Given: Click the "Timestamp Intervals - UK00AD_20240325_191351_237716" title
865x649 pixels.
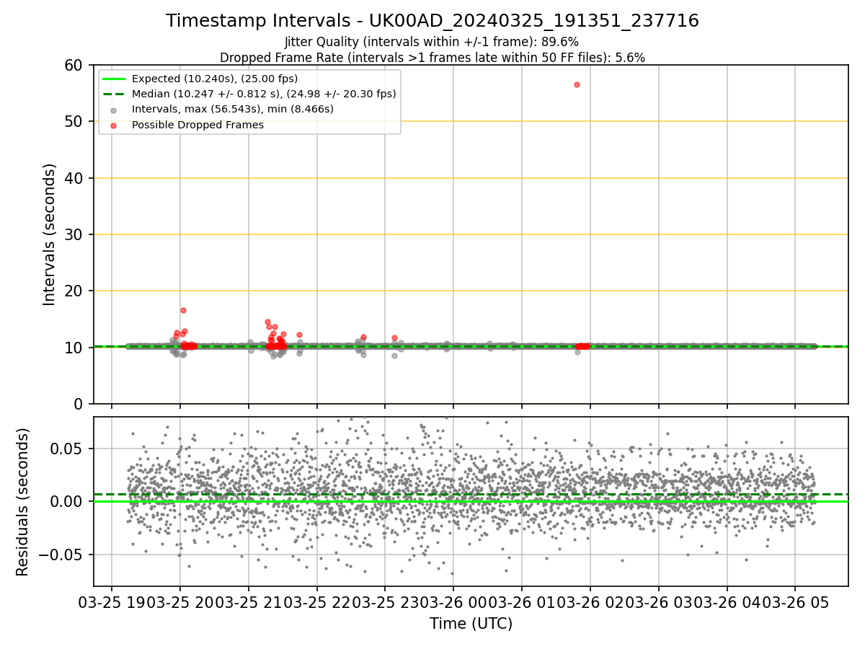Looking at the screenshot, I should click(x=432, y=21).
